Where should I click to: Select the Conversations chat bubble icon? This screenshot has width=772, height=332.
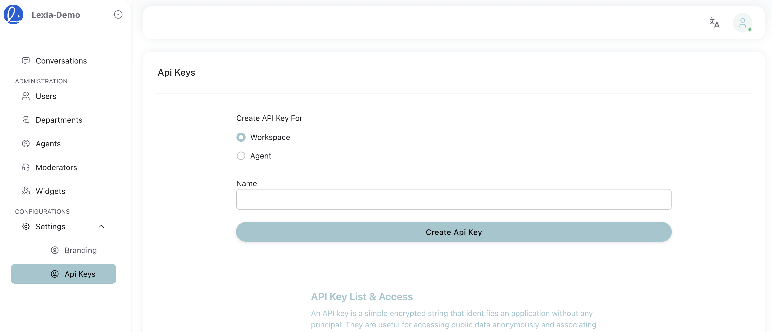26,60
